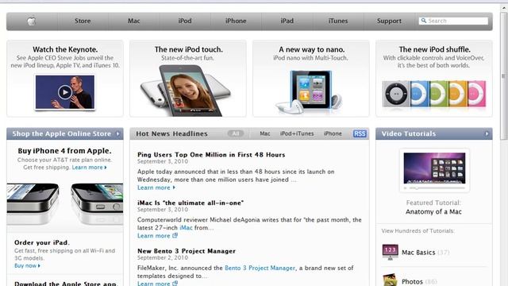
Task: Click the Search input field
Action: 453,21
